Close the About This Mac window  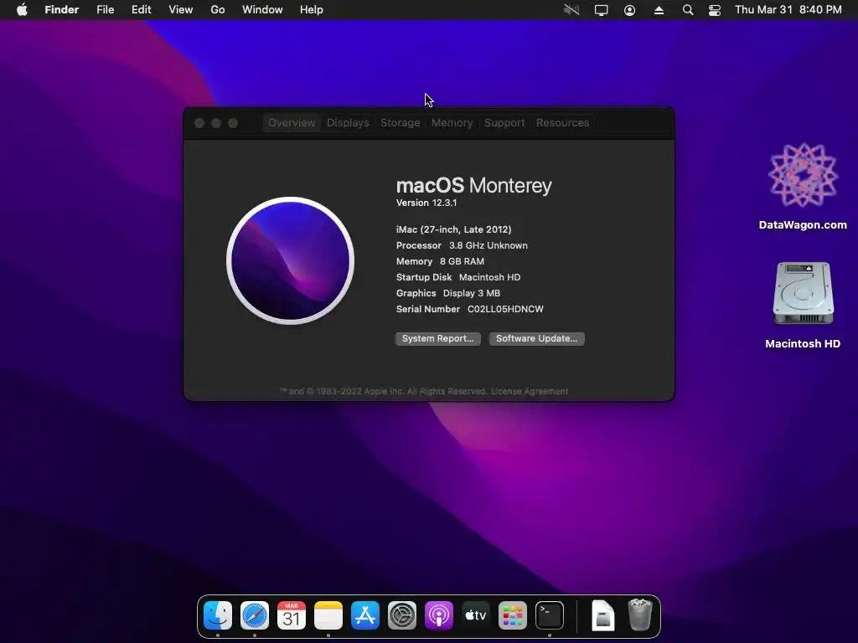point(199,123)
